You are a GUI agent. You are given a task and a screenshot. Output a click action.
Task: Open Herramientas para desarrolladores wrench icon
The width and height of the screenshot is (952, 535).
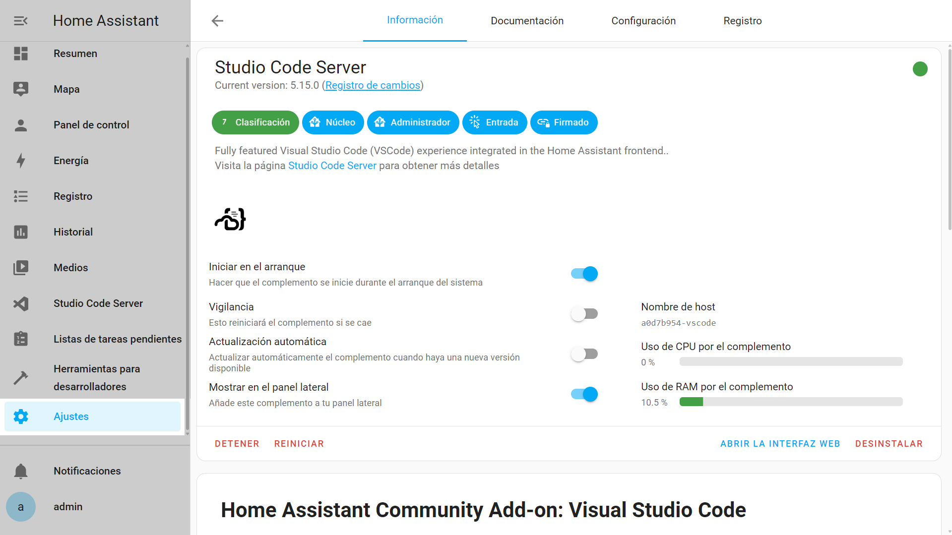coord(20,377)
